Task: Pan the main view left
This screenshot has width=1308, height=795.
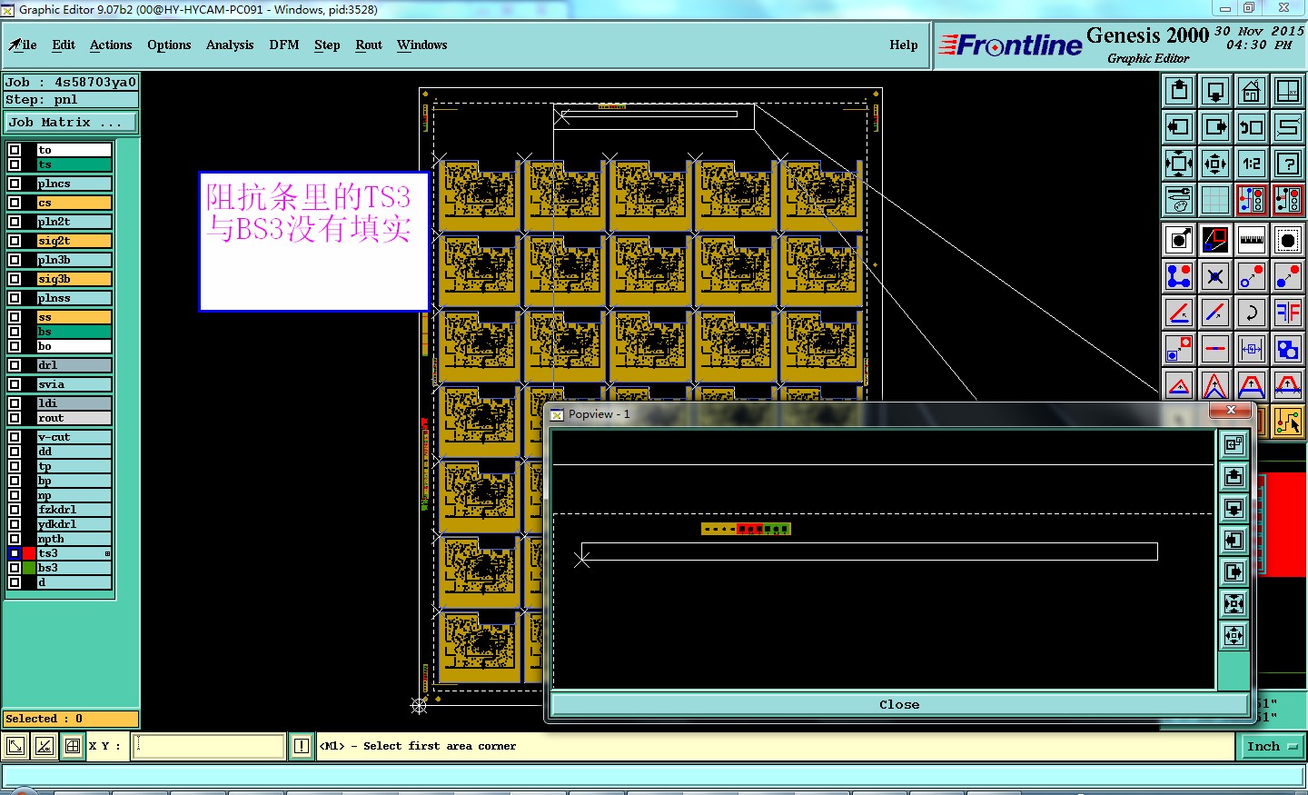Action: coord(1179,127)
